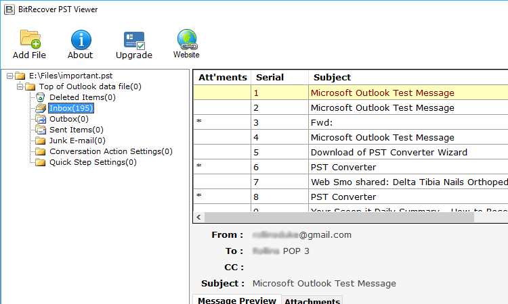Viewport: 508px width, 304px height.
Task: Click the Top of Outlook data file folder icon
Action: tap(30, 86)
